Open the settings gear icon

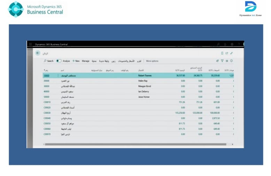coord(232,44)
